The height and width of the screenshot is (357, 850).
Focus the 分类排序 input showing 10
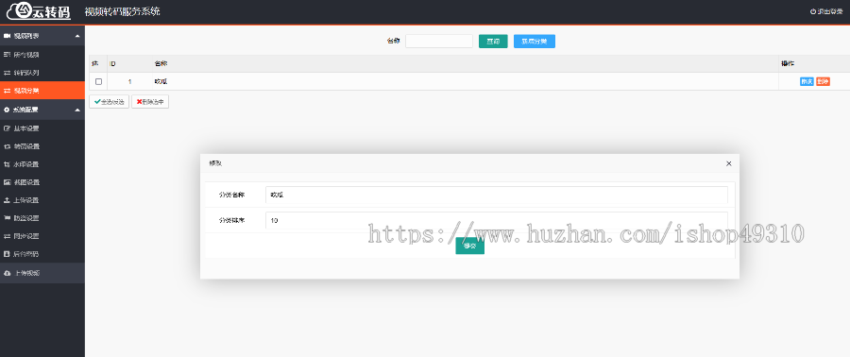pyautogui.click(x=497, y=220)
